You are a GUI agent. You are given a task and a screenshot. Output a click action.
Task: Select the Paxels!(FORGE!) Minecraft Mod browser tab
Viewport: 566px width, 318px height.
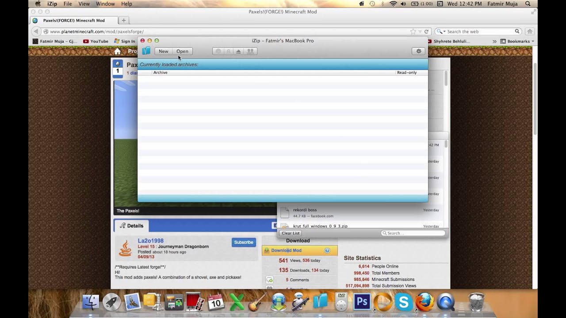pyautogui.click(x=73, y=20)
